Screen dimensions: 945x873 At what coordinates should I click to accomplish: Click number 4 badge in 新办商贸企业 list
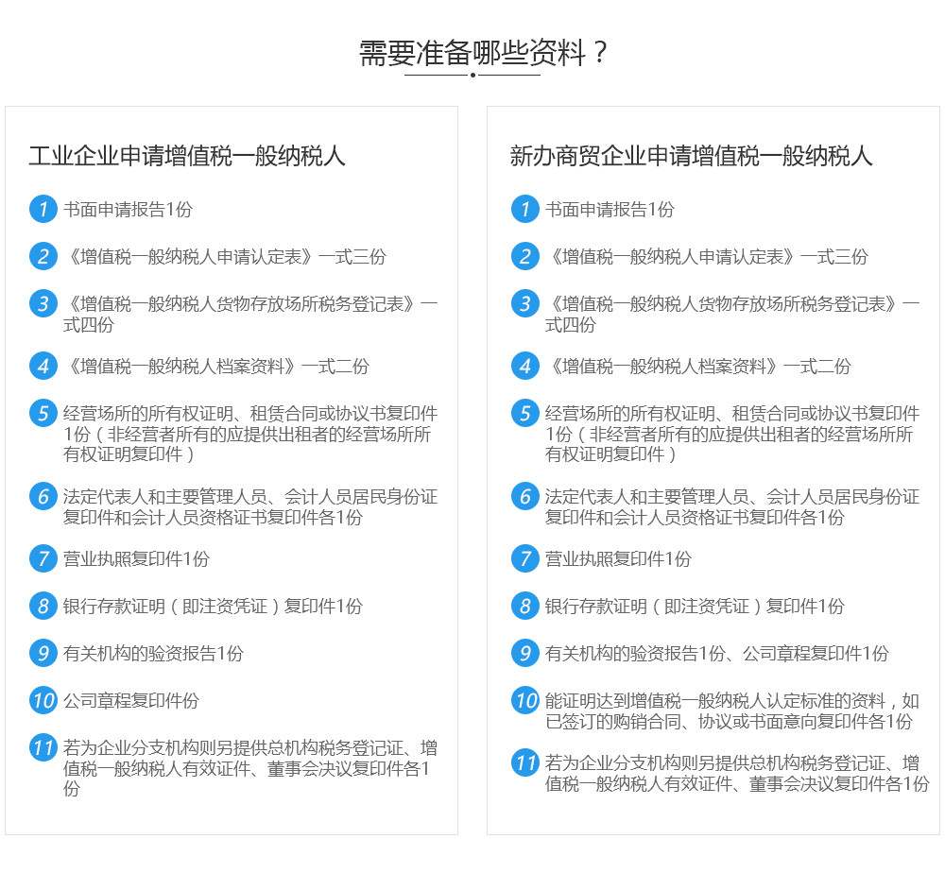[x=524, y=366]
